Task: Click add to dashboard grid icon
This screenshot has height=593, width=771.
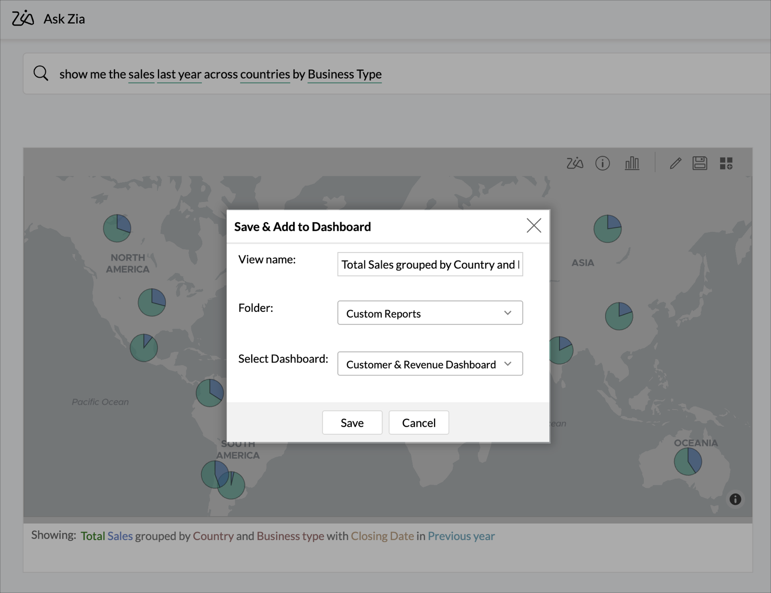Action: click(726, 163)
